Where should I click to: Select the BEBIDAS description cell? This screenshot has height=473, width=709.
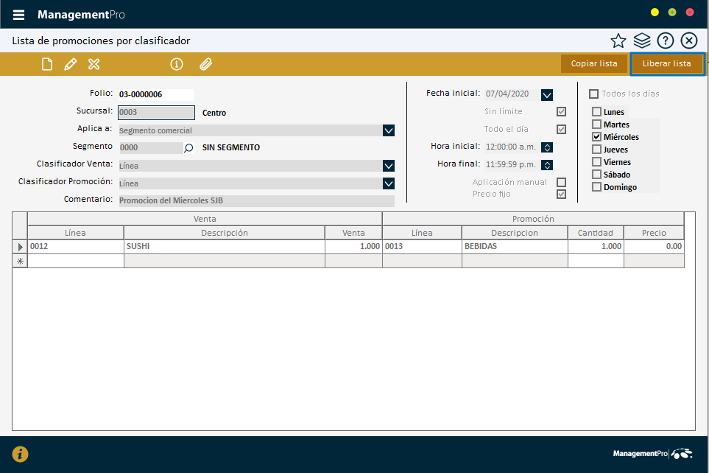point(515,247)
